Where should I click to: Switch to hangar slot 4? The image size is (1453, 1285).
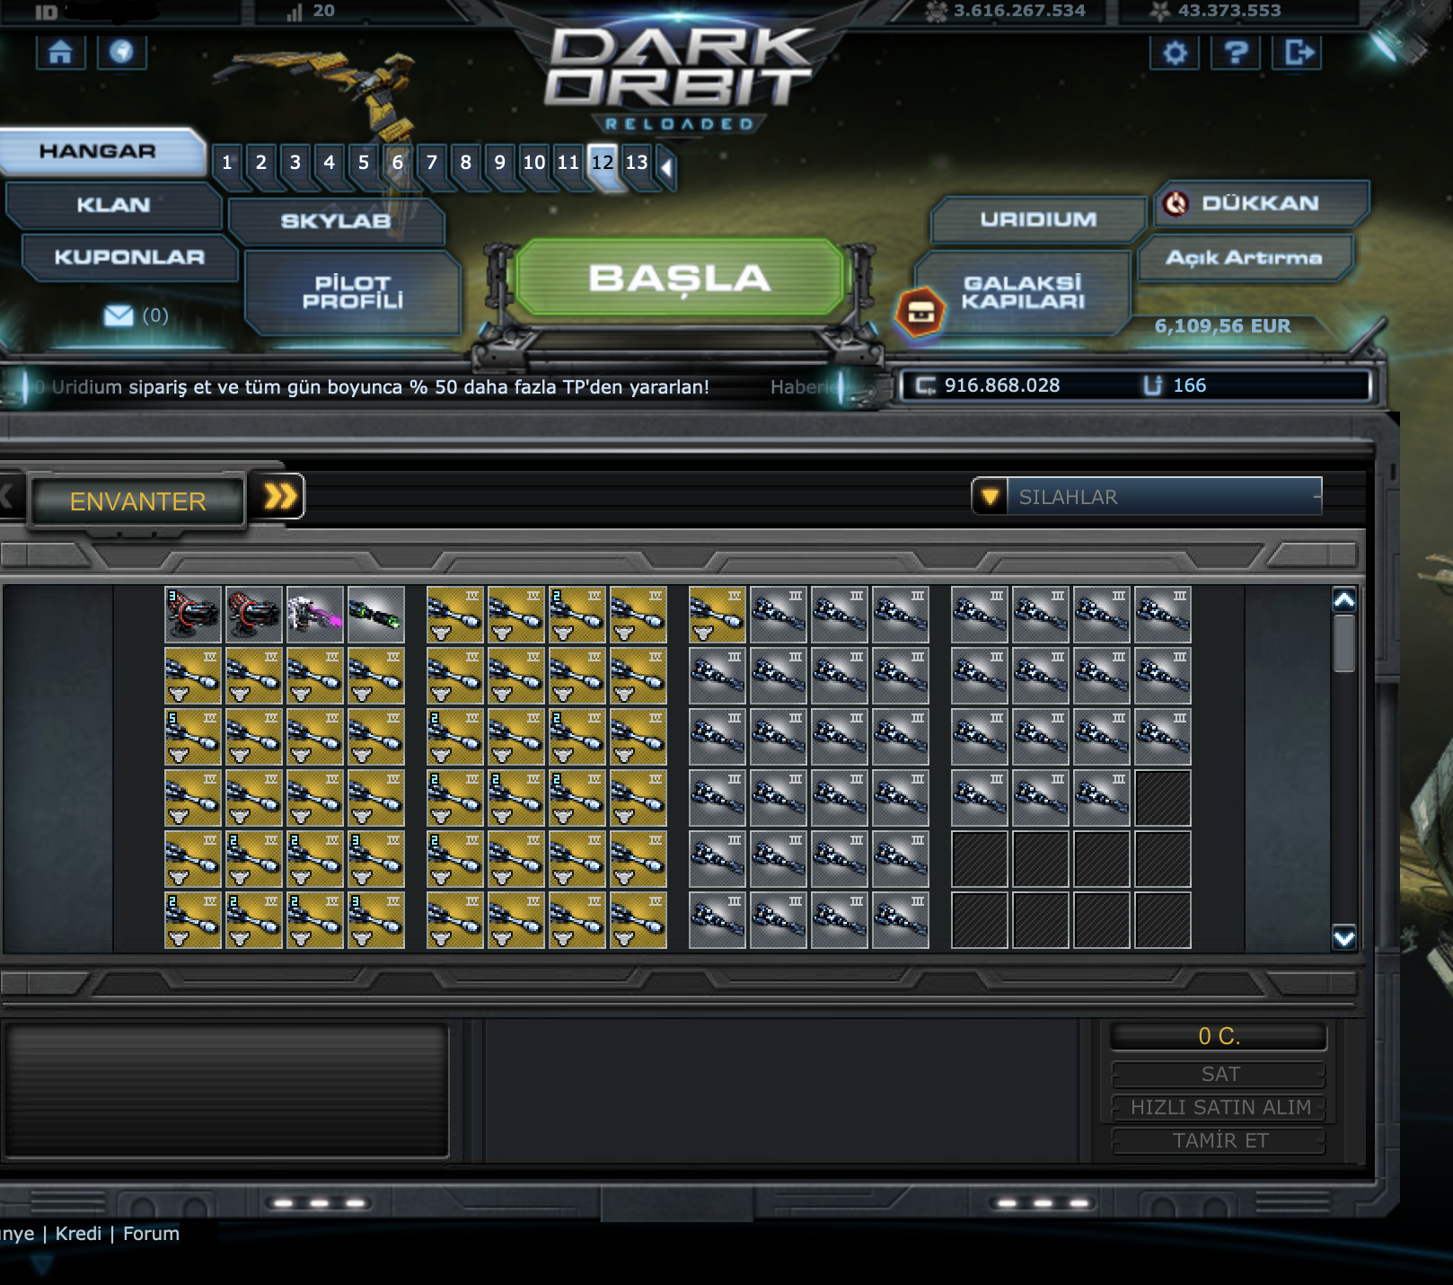330,163
